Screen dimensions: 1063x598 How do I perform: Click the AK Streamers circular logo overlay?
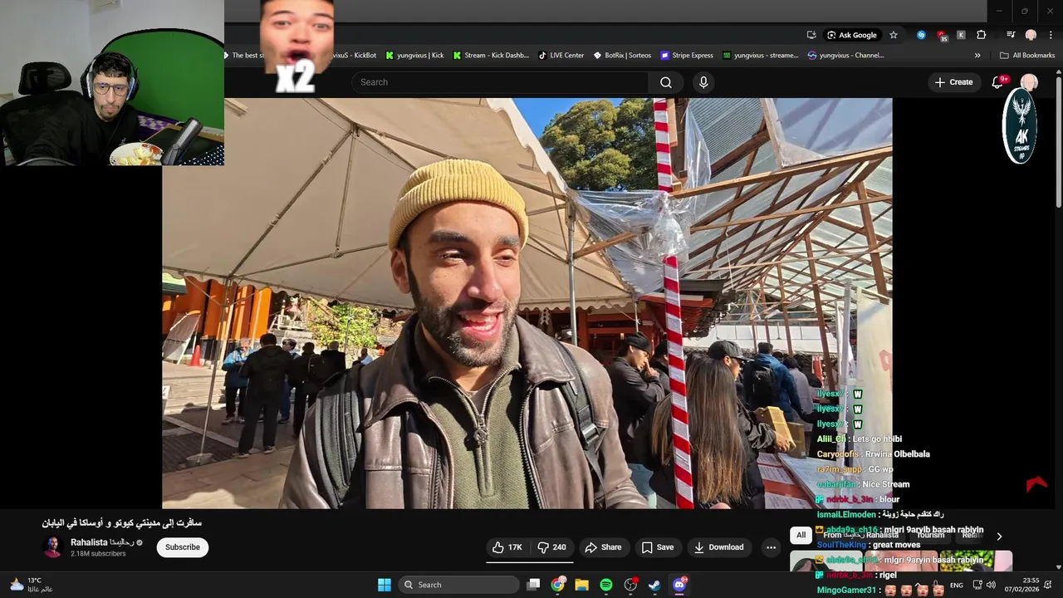click(x=1021, y=126)
